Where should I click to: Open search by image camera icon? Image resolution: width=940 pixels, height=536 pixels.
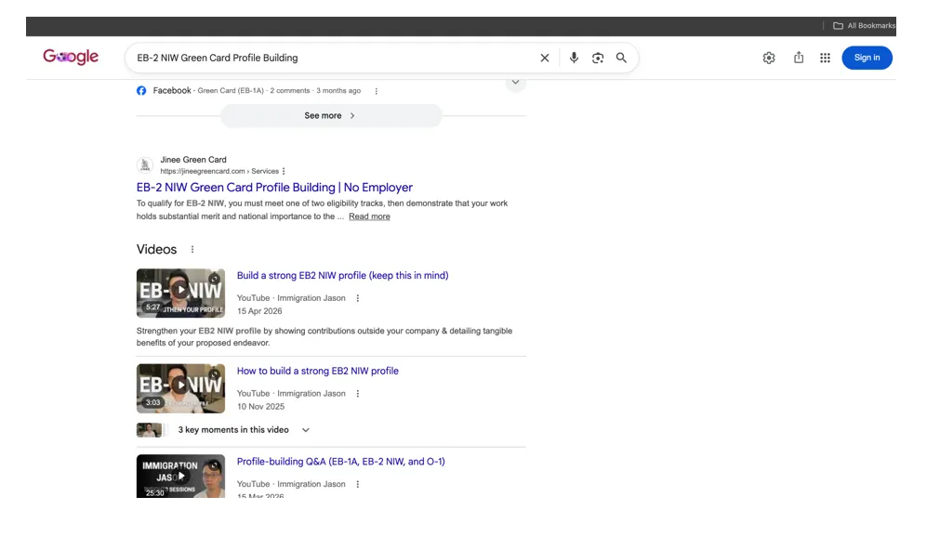[x=598, y=59]
